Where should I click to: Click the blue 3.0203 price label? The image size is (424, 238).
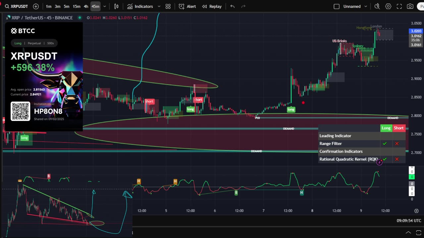416,31
